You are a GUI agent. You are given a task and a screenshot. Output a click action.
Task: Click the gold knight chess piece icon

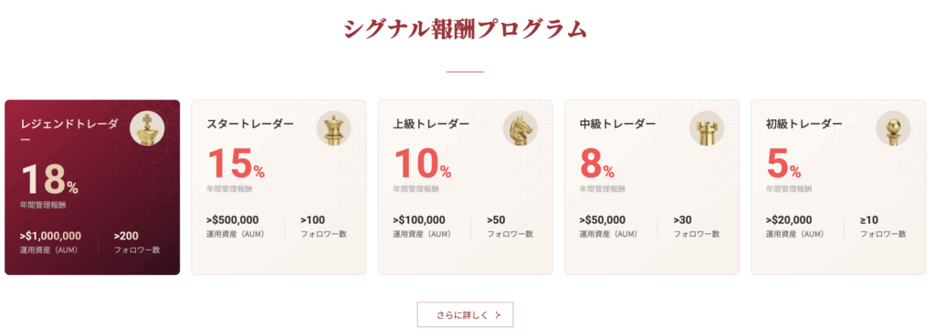(x=520, y=128)
